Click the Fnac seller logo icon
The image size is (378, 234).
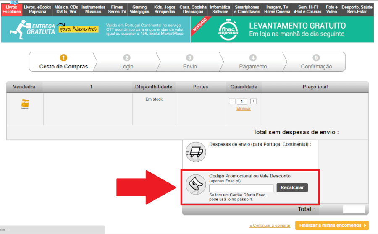click(25, 104)
